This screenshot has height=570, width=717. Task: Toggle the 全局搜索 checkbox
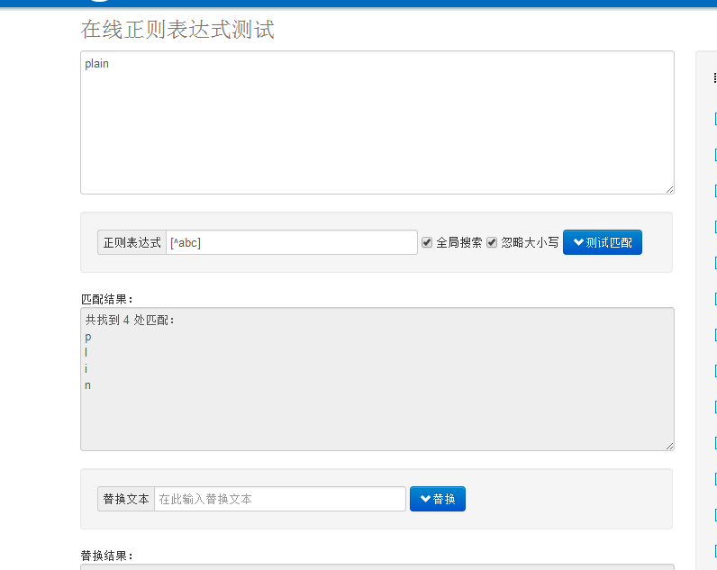click(x=427, y=242)
